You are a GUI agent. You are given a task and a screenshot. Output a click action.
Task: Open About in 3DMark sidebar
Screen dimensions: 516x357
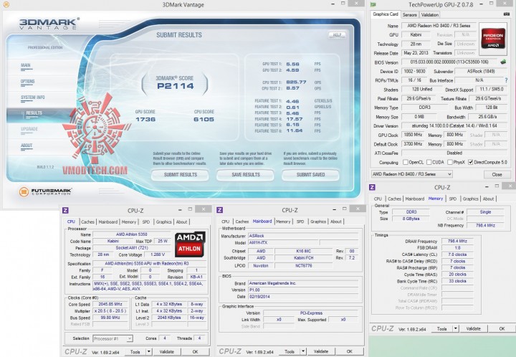coord(27,146)
